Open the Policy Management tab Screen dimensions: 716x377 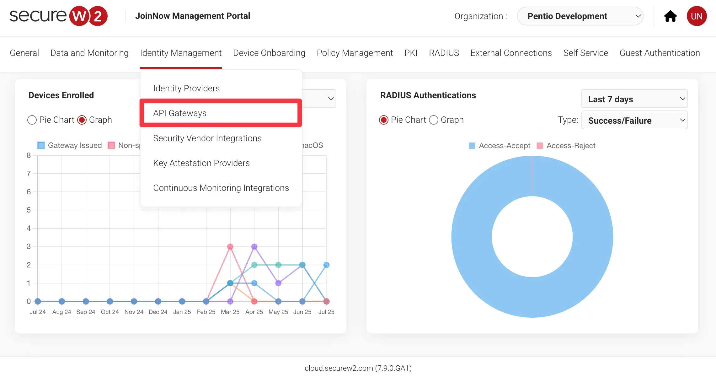(355, 53)
